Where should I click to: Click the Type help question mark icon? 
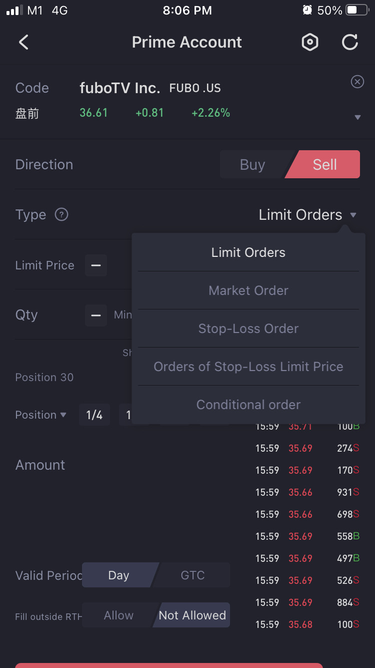tap(61, 215)
